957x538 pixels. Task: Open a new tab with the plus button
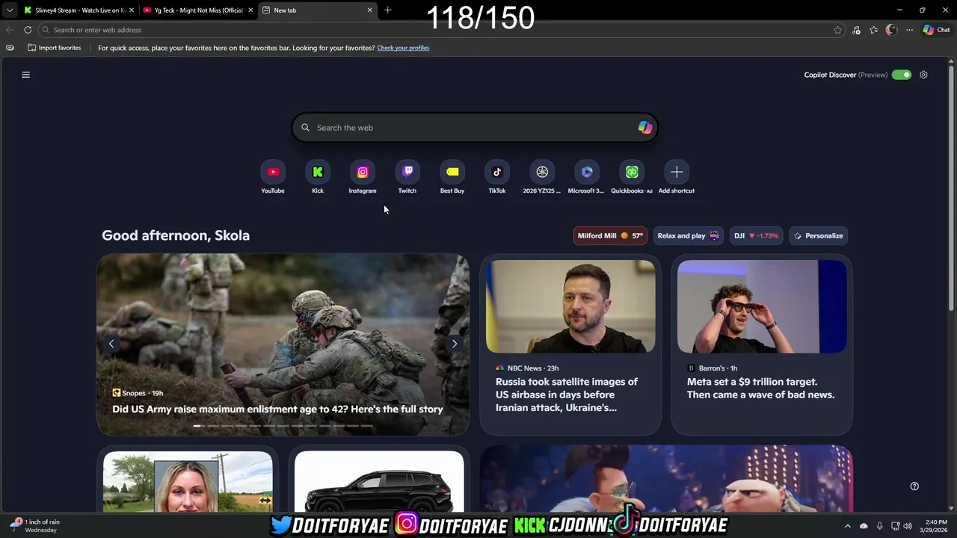[x=387, y=10]
